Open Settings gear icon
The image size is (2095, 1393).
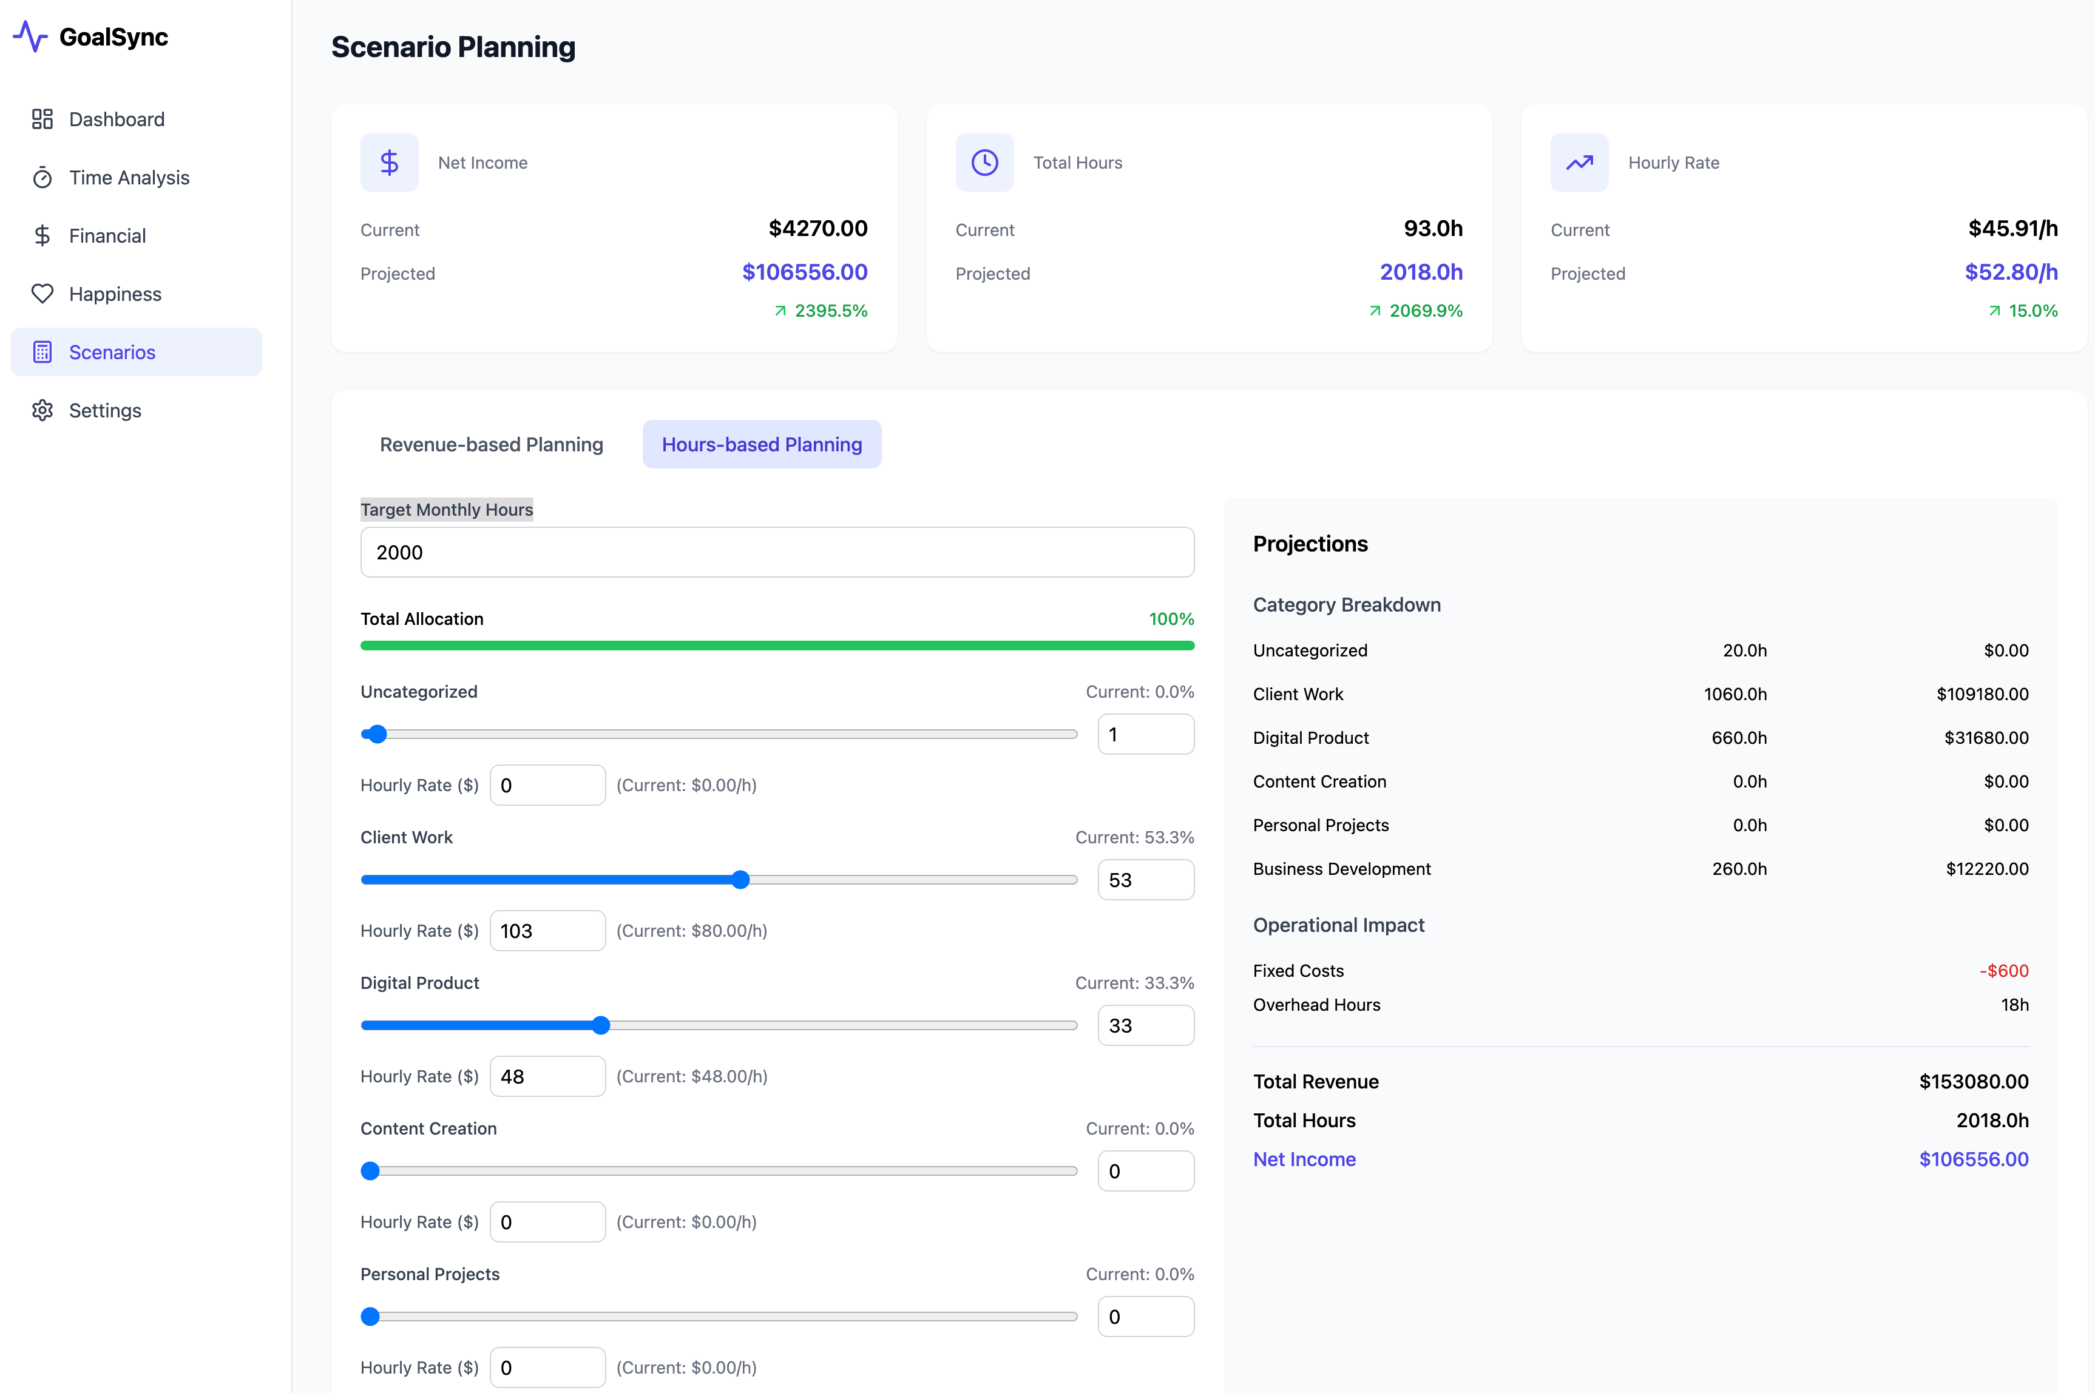click(42, 410)
